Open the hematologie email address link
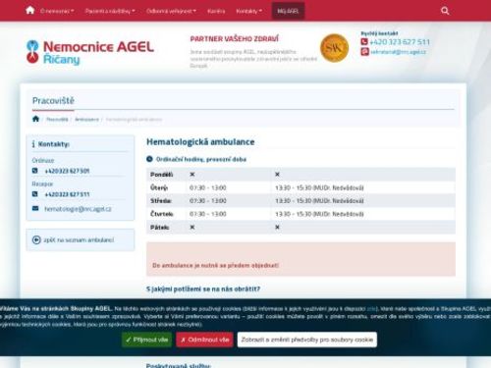The image size is (491, 368). (x=78, y=209)
